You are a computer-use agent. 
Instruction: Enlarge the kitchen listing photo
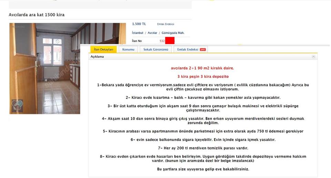pos(45,68)
